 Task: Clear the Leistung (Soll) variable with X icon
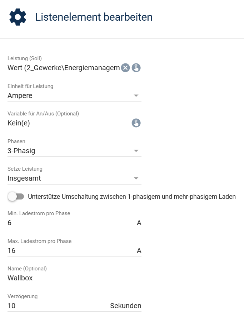click(125, 68)
